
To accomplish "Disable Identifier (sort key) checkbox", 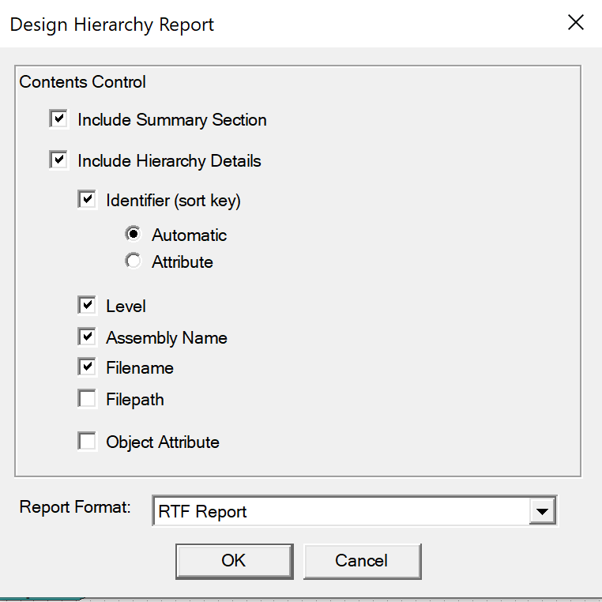I will coord(87,199).
